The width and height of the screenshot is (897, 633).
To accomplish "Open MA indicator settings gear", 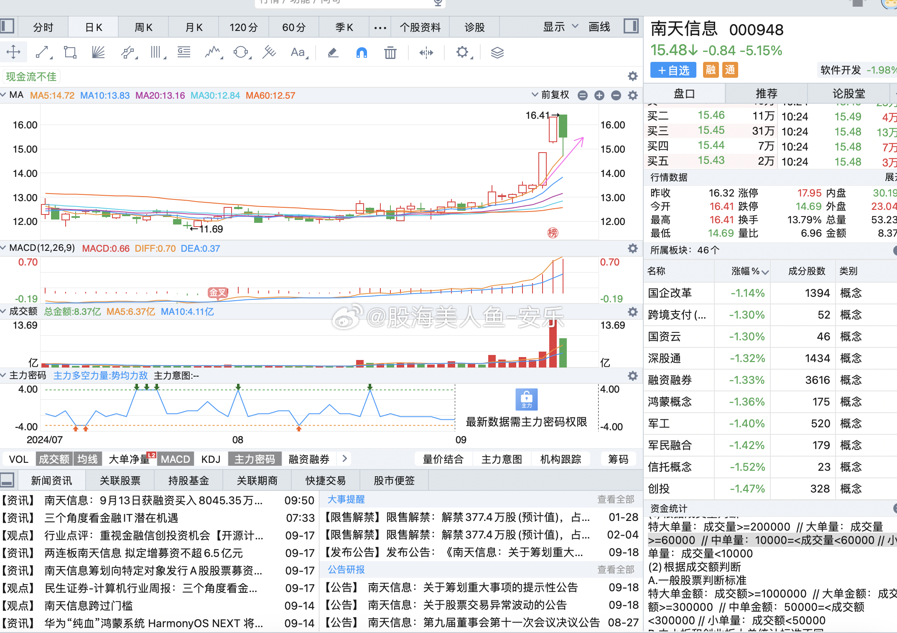I will point(633,95).
